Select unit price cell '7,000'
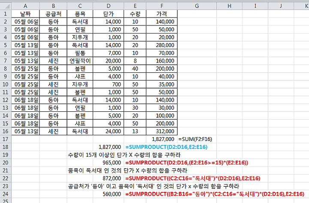 [109, 53]
